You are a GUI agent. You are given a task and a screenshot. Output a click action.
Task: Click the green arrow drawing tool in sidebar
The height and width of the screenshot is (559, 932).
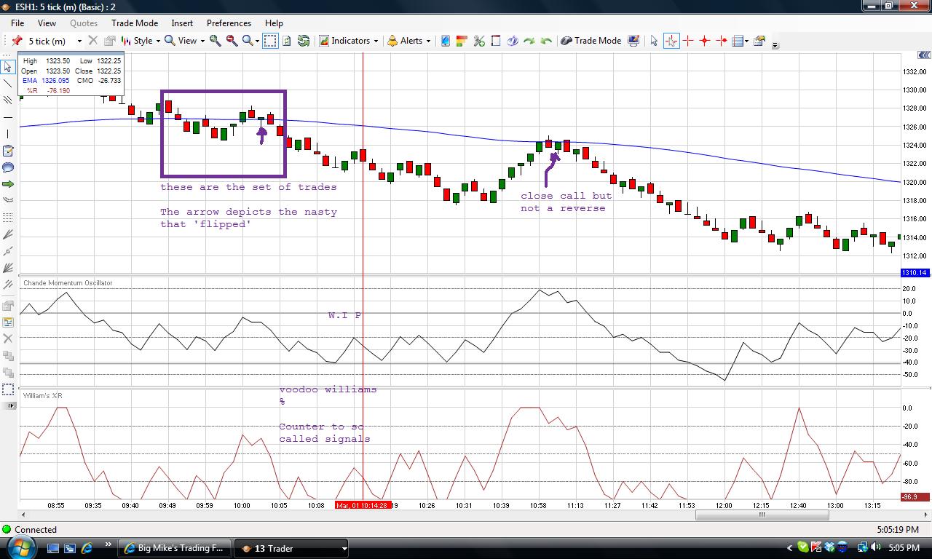click(8, 184)
